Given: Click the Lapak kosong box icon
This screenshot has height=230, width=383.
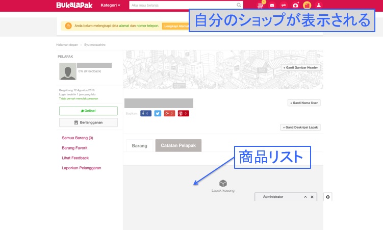Looking at the screenshot, I should click(x=223, y=184).
